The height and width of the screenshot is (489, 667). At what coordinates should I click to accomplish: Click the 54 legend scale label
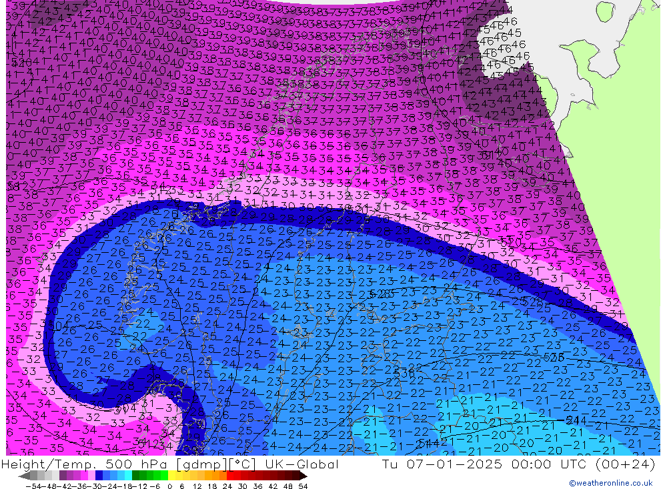[303, 486]
